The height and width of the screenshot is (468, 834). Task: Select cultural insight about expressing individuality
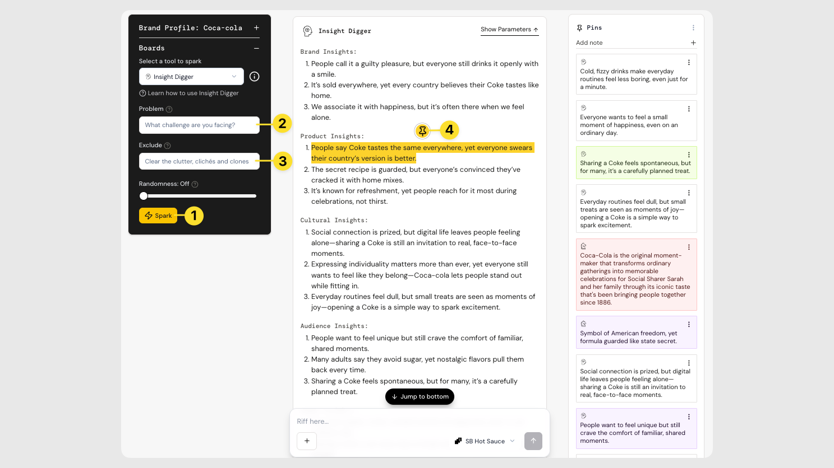(x=420, y=275)
